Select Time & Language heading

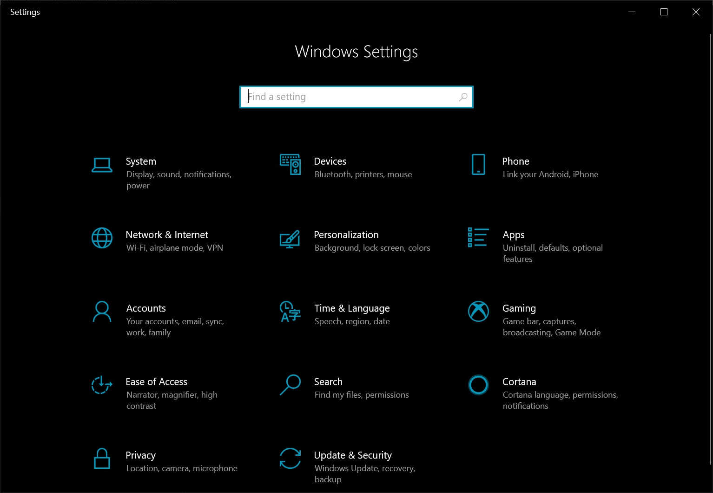(352, 308)
